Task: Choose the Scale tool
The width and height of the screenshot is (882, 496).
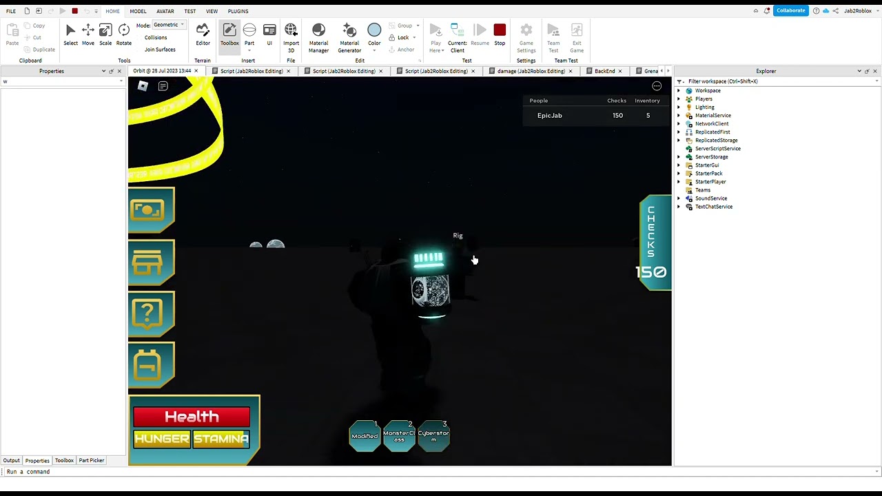Action: coord(105,34)
